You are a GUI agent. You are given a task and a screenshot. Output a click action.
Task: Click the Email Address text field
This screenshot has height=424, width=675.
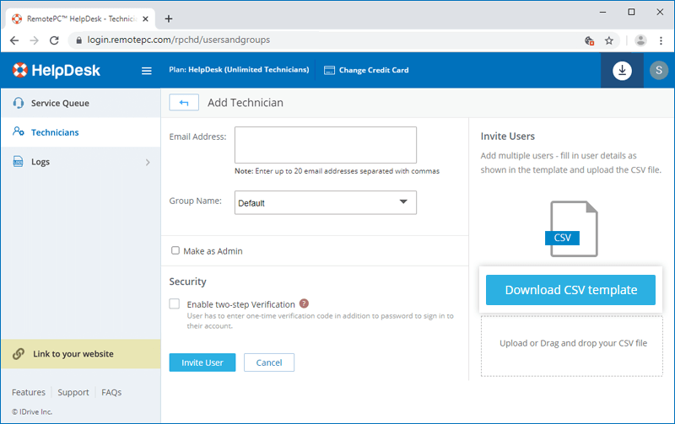[x=326, y=144]
